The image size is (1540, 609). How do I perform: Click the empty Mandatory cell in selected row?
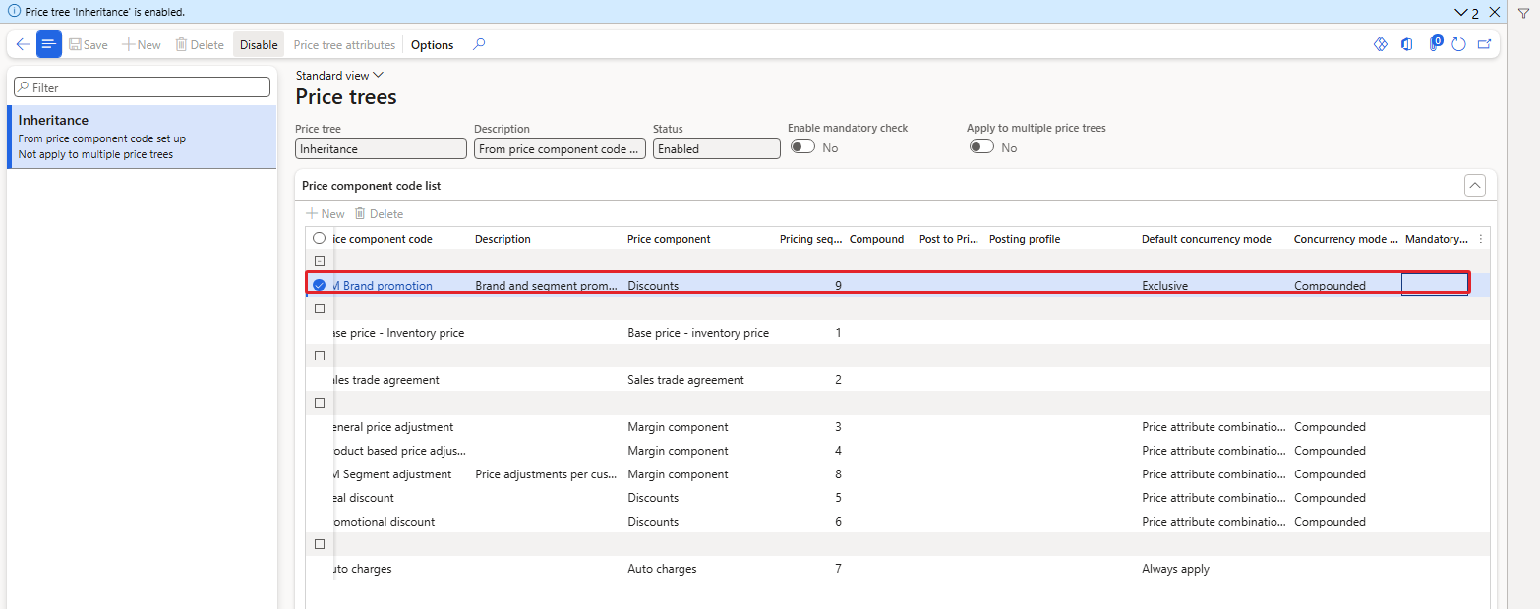(x=1435, y=285)
